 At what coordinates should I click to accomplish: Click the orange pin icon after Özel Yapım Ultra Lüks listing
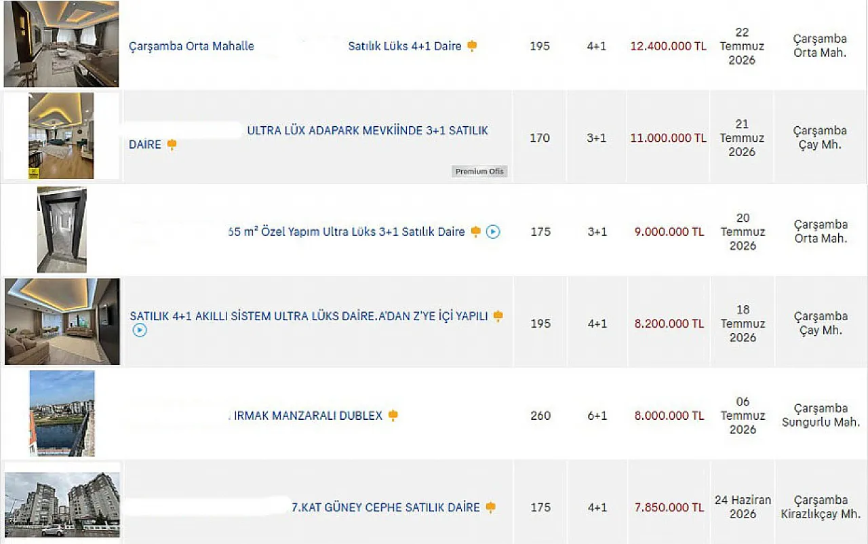pyautogui.click(x=475, y=232)
